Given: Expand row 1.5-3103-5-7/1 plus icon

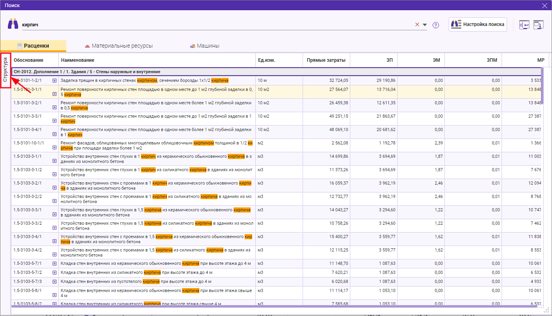Looking at the screenshot, I should 54,263.
